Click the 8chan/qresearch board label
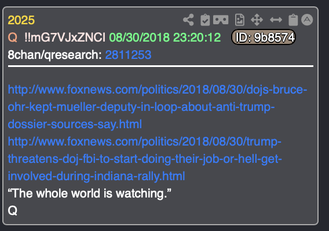329x231 pixels. (x=55, y=55)
